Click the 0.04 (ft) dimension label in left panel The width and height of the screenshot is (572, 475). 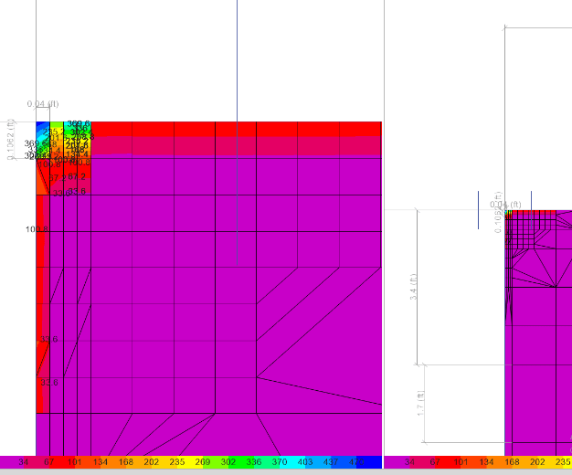click(x=43, y=104)
